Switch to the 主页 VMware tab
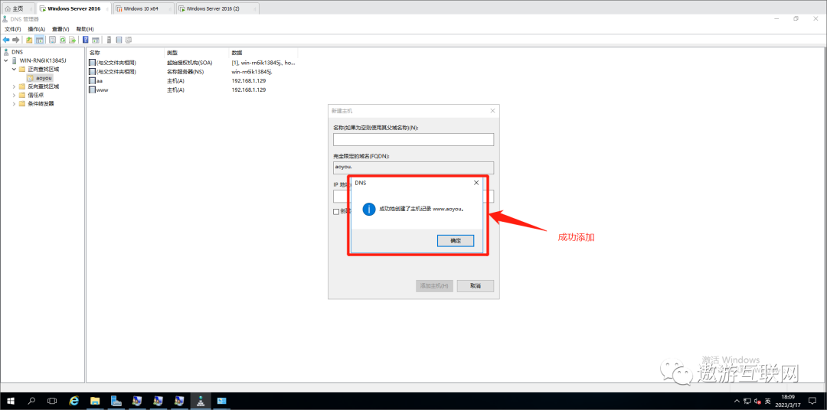Viewport: 827px width, 410px height. click(x=18, y=8)
